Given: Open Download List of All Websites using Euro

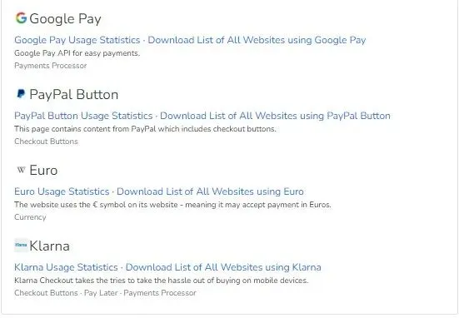Looking at the screenshot, I should tap(210, 191).
